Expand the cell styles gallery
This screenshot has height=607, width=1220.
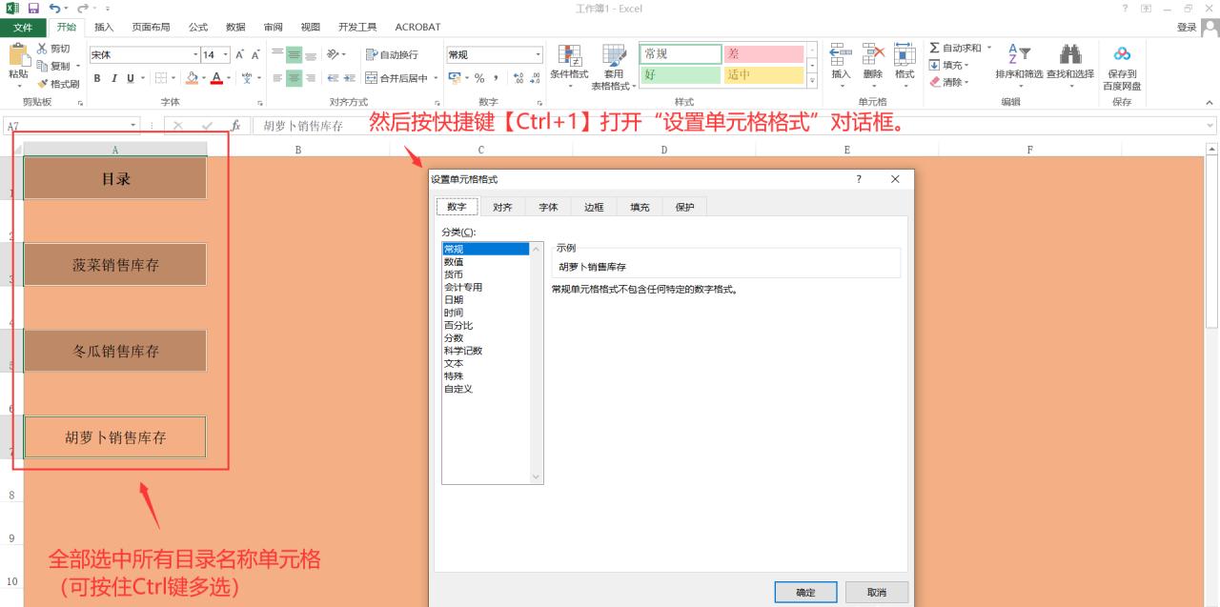pos(812,81)
